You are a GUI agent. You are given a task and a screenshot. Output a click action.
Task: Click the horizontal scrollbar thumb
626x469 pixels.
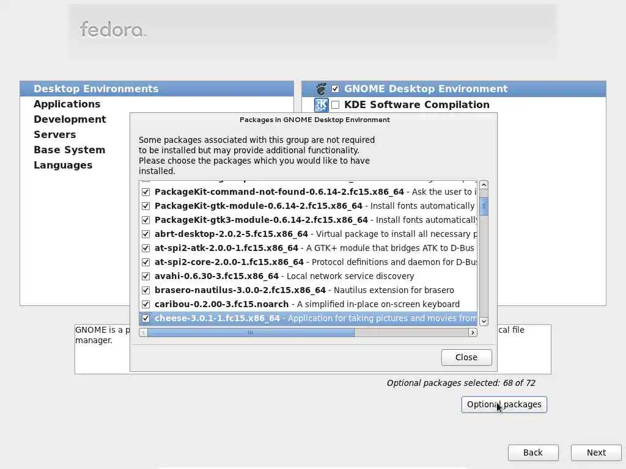[x=251, y=332]
